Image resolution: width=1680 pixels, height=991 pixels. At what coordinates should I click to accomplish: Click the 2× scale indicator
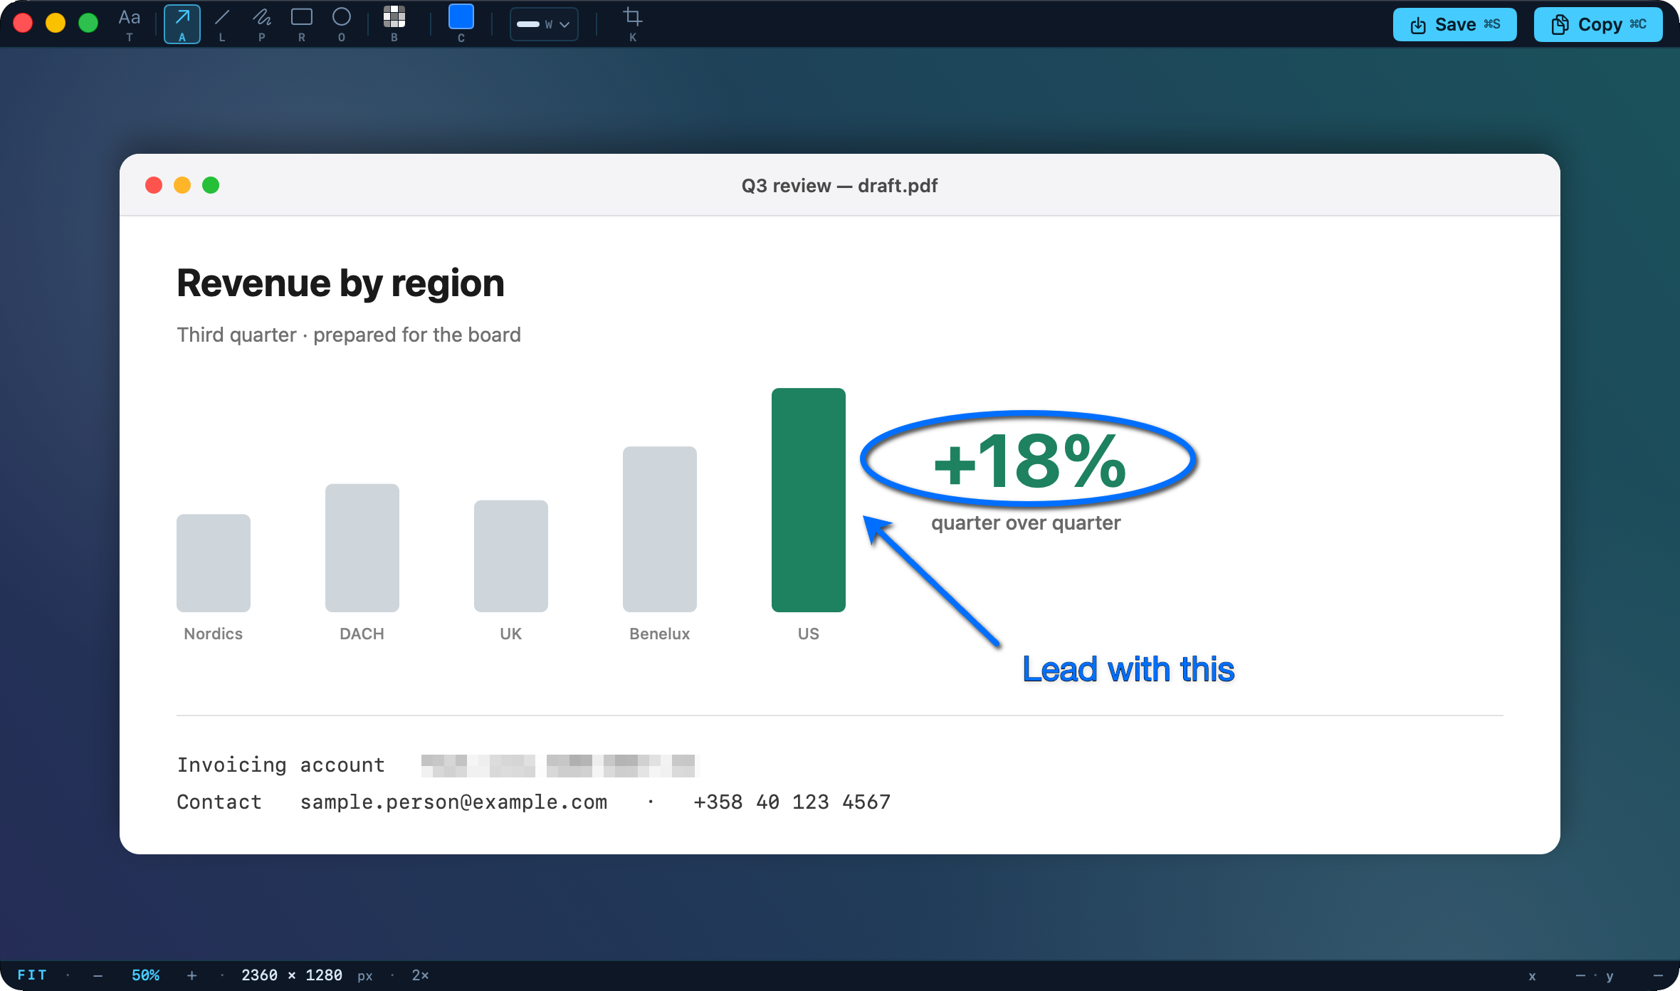point(420,975)
